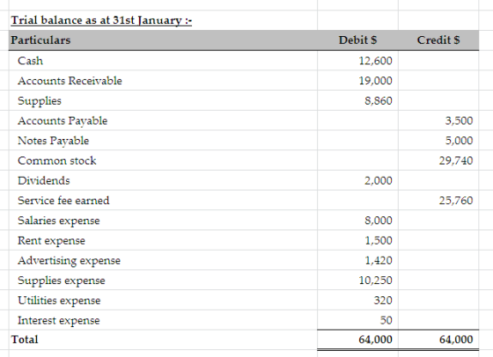
Task: Select the Accounts Receivable label cell
Action: coord(70,81)
